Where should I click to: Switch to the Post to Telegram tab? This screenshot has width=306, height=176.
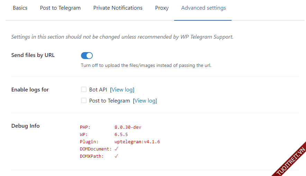coord(60,8)
